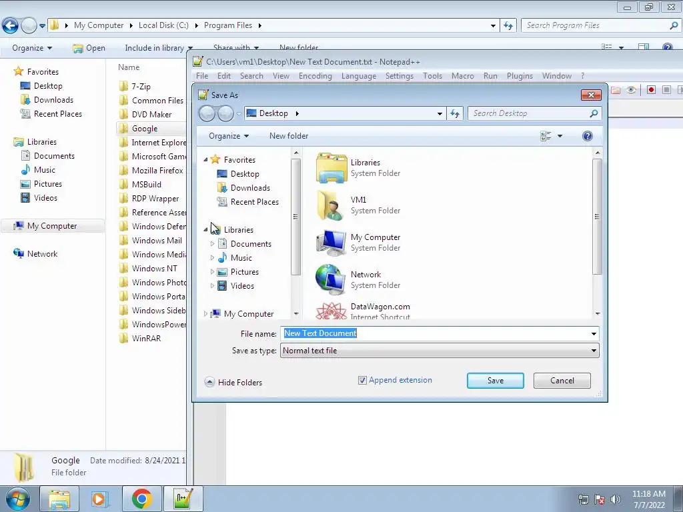
Task: Expand Music in Save As tree
Action: click(212, 258)
